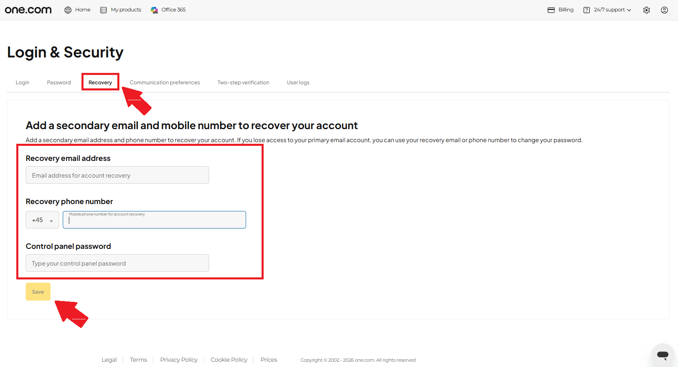Open the Billing page link
Screen dimensions: 678x367
point(566,10)
